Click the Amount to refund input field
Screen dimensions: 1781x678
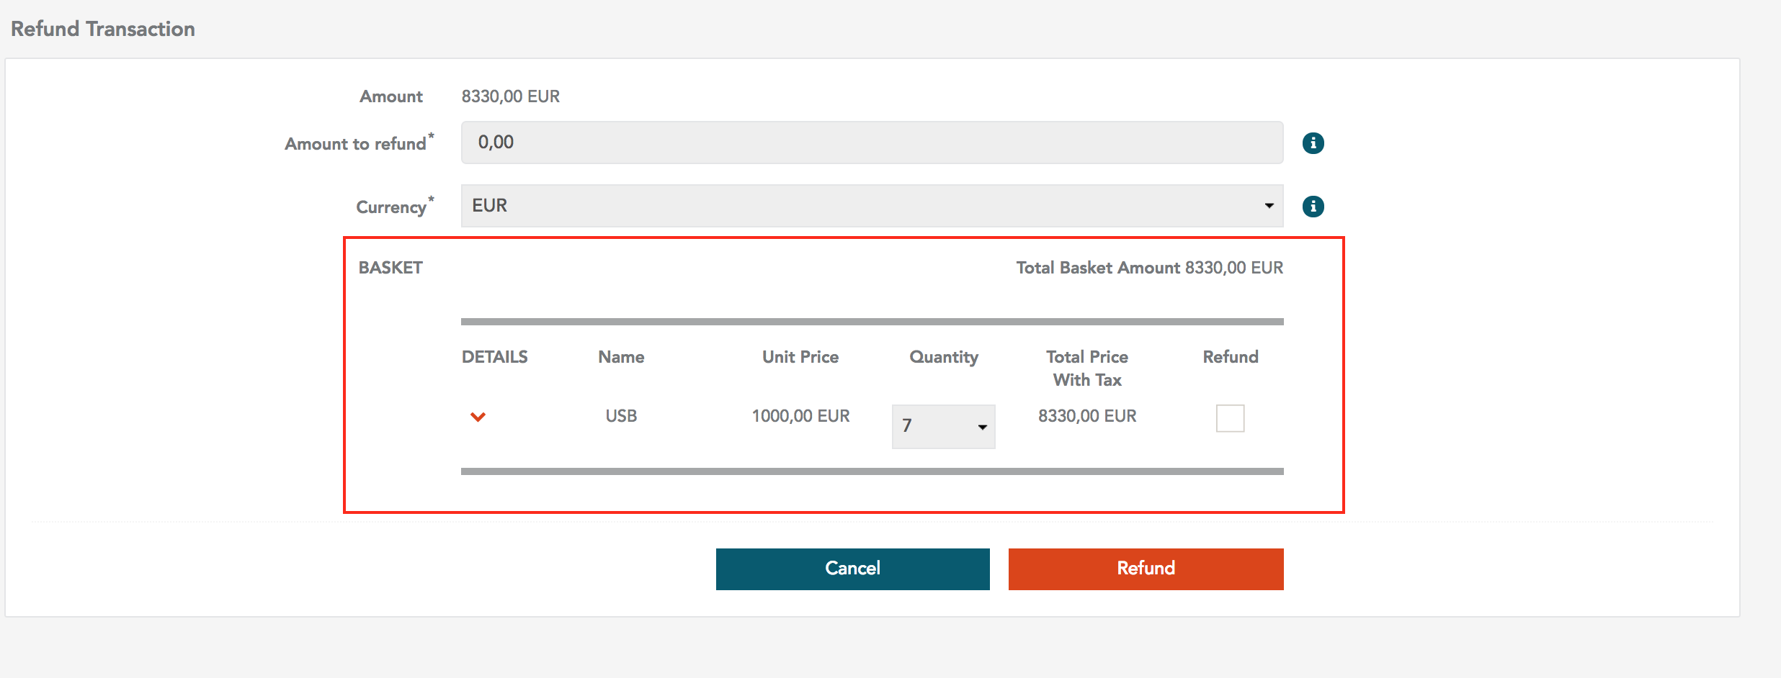coord(872,143)
